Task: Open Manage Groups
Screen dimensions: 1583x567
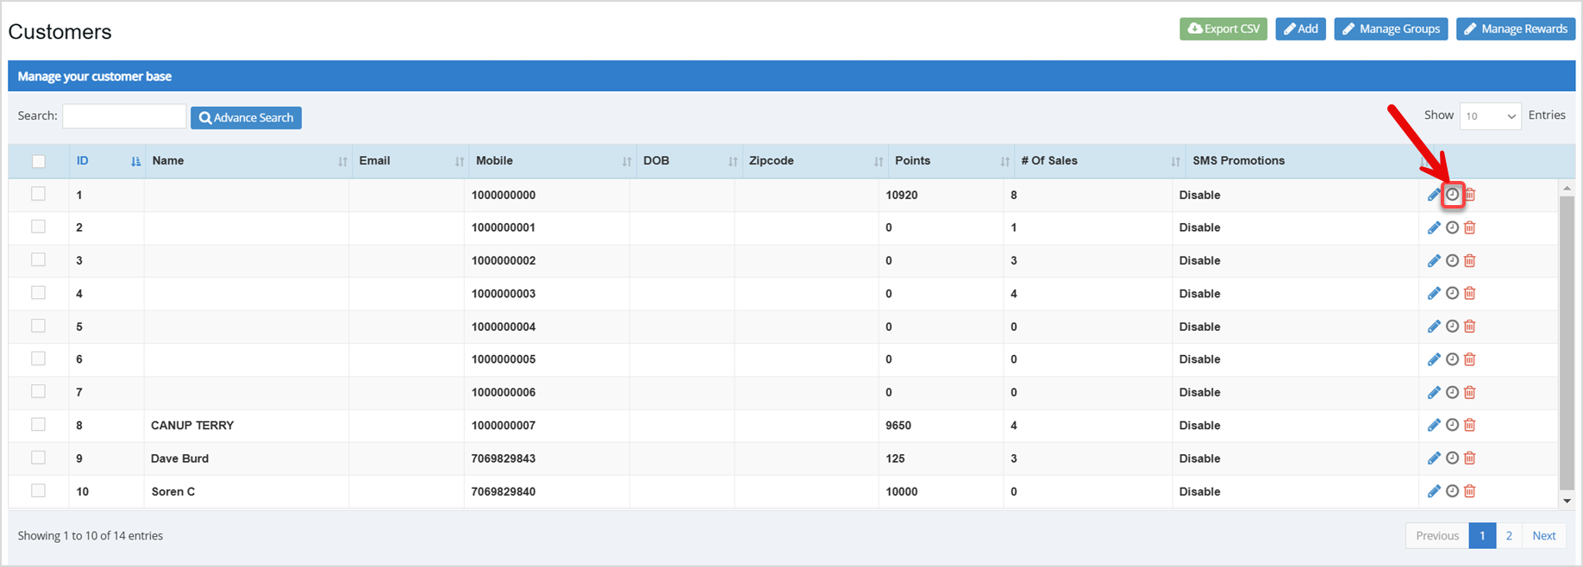Action: pos(1391,28)
